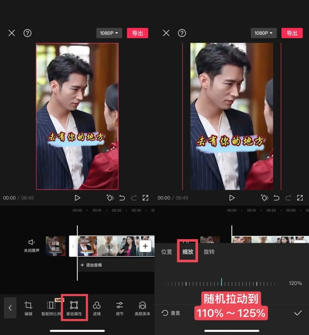Open the 设置封面 cover thumbnail

click(x=56, y=246)
